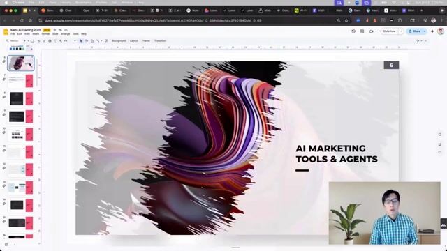Activate the Select arrow cursor tool
The height and width of the screenshot is (251, 447).
click(81, 41)
